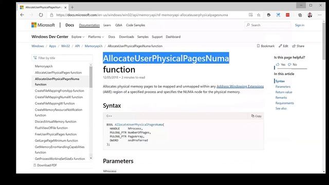
Task: Click Sign in
Action: tap(300, 25)
